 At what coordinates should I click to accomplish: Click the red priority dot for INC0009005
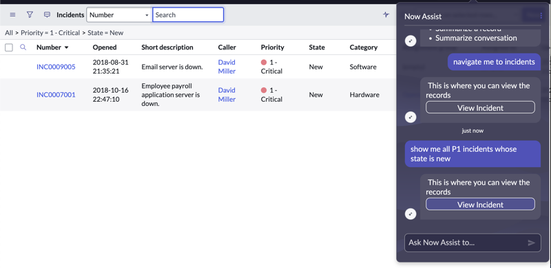click(x=264, y=62)
